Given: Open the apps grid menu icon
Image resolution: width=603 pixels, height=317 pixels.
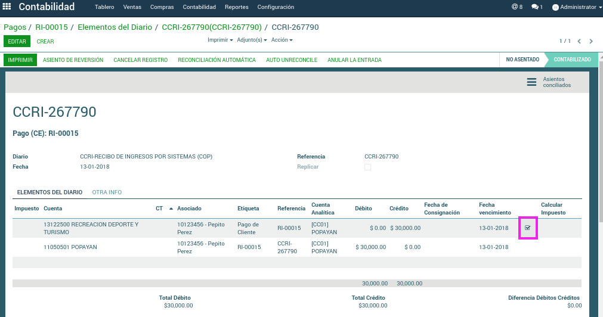Looking at the screenshot, I should 7,7.
